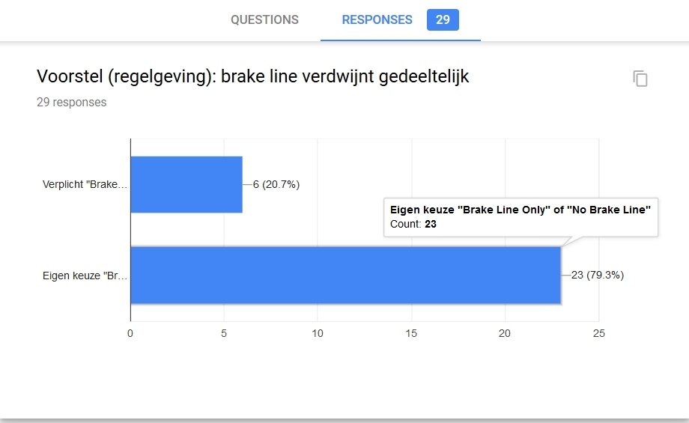The height and width of the screenshot is (423, 689).
Task: Click the blue "Eigen keuze" bar
Action: coord(345,275)
